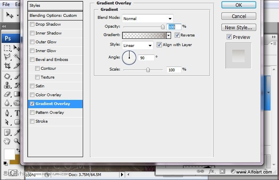Image resolution: width=279 pixels, height=180 pixels.
Task: Enable the Satin checkbox
Action: point(32,86)
